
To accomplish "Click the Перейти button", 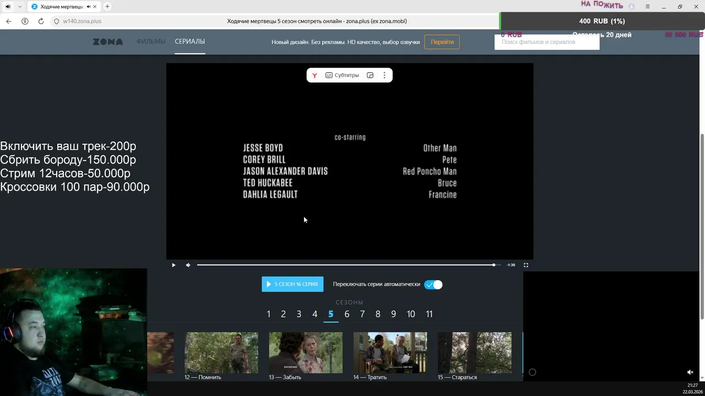I will click(x=442, y=42).
